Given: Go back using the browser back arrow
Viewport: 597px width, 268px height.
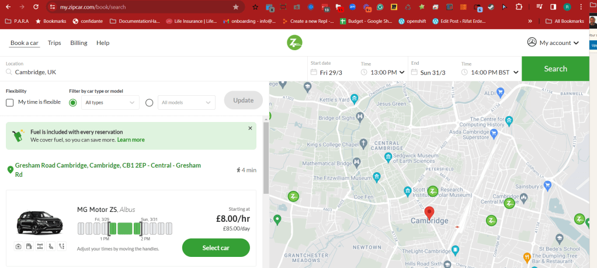Looking at the screenshot, I should (8, 7).
